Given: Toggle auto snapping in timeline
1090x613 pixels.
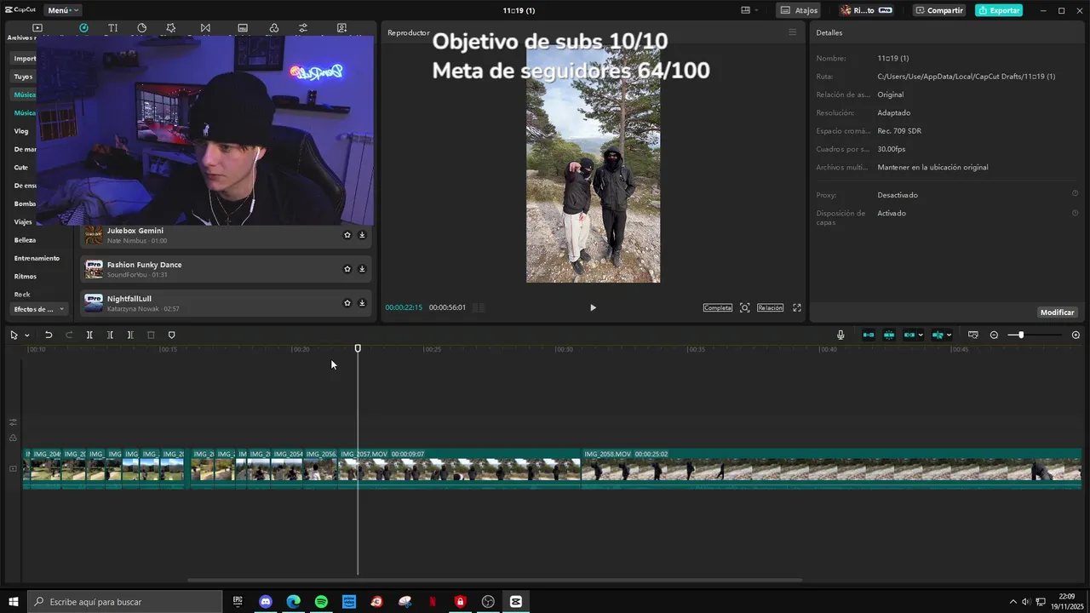Looking at the screenshot, I should (889, 335).
